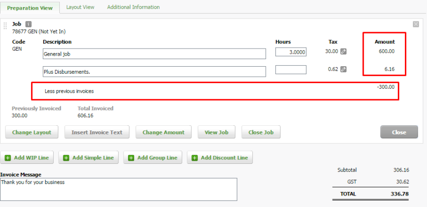
Task: Click the Subtotal label
Action: pyautogui.click(x=347, y=170)
